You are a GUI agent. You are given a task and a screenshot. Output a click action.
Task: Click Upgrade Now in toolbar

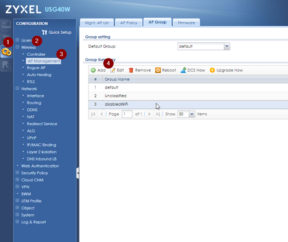click(226, 70)
